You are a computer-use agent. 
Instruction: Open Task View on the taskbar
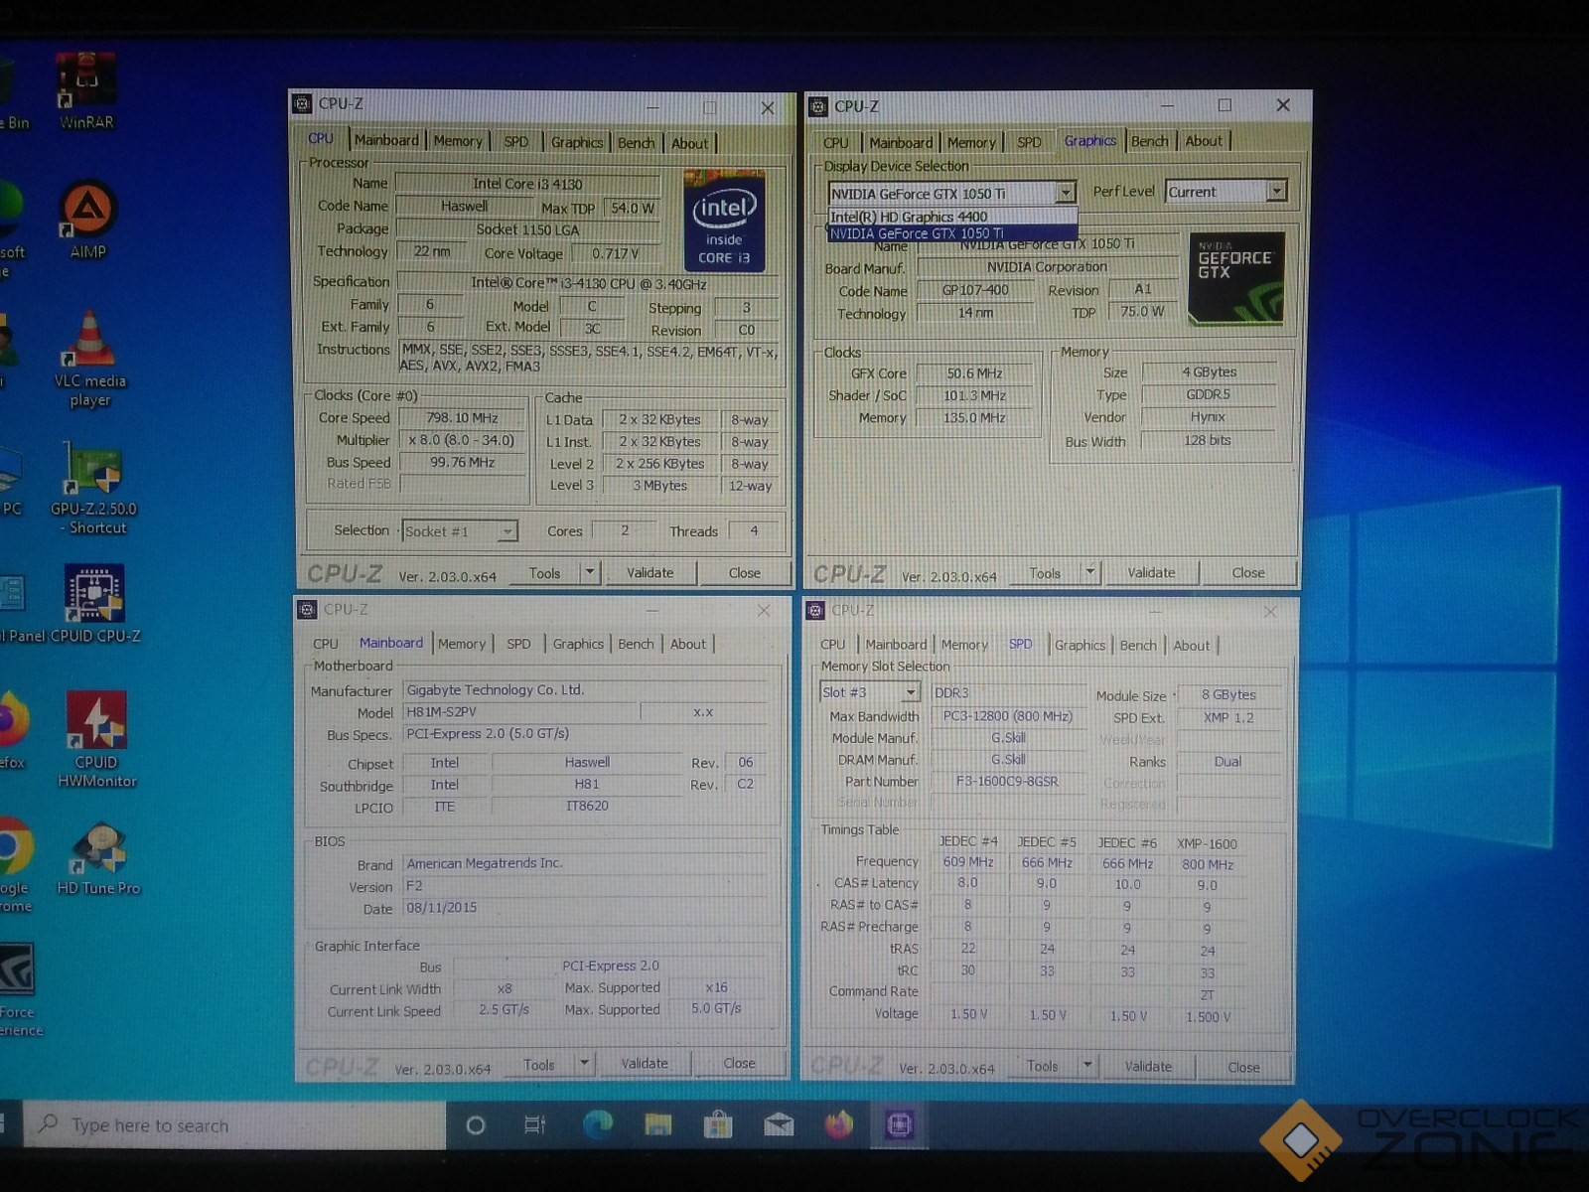pos(535,1125)
